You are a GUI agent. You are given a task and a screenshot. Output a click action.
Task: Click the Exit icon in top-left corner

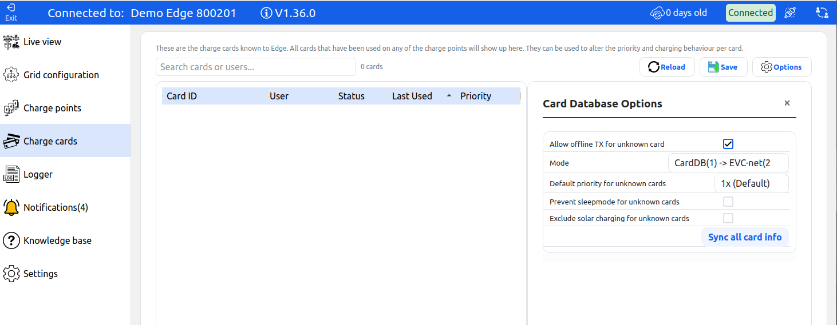click(x=11, y=8)
